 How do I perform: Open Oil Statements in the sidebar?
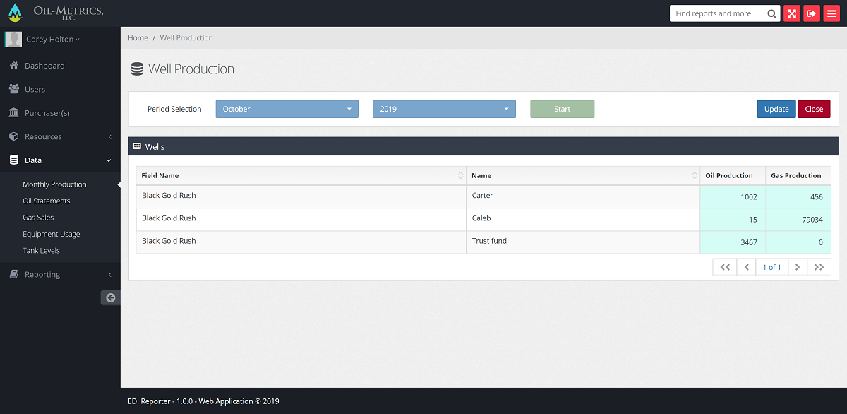[x=47, y=201]
